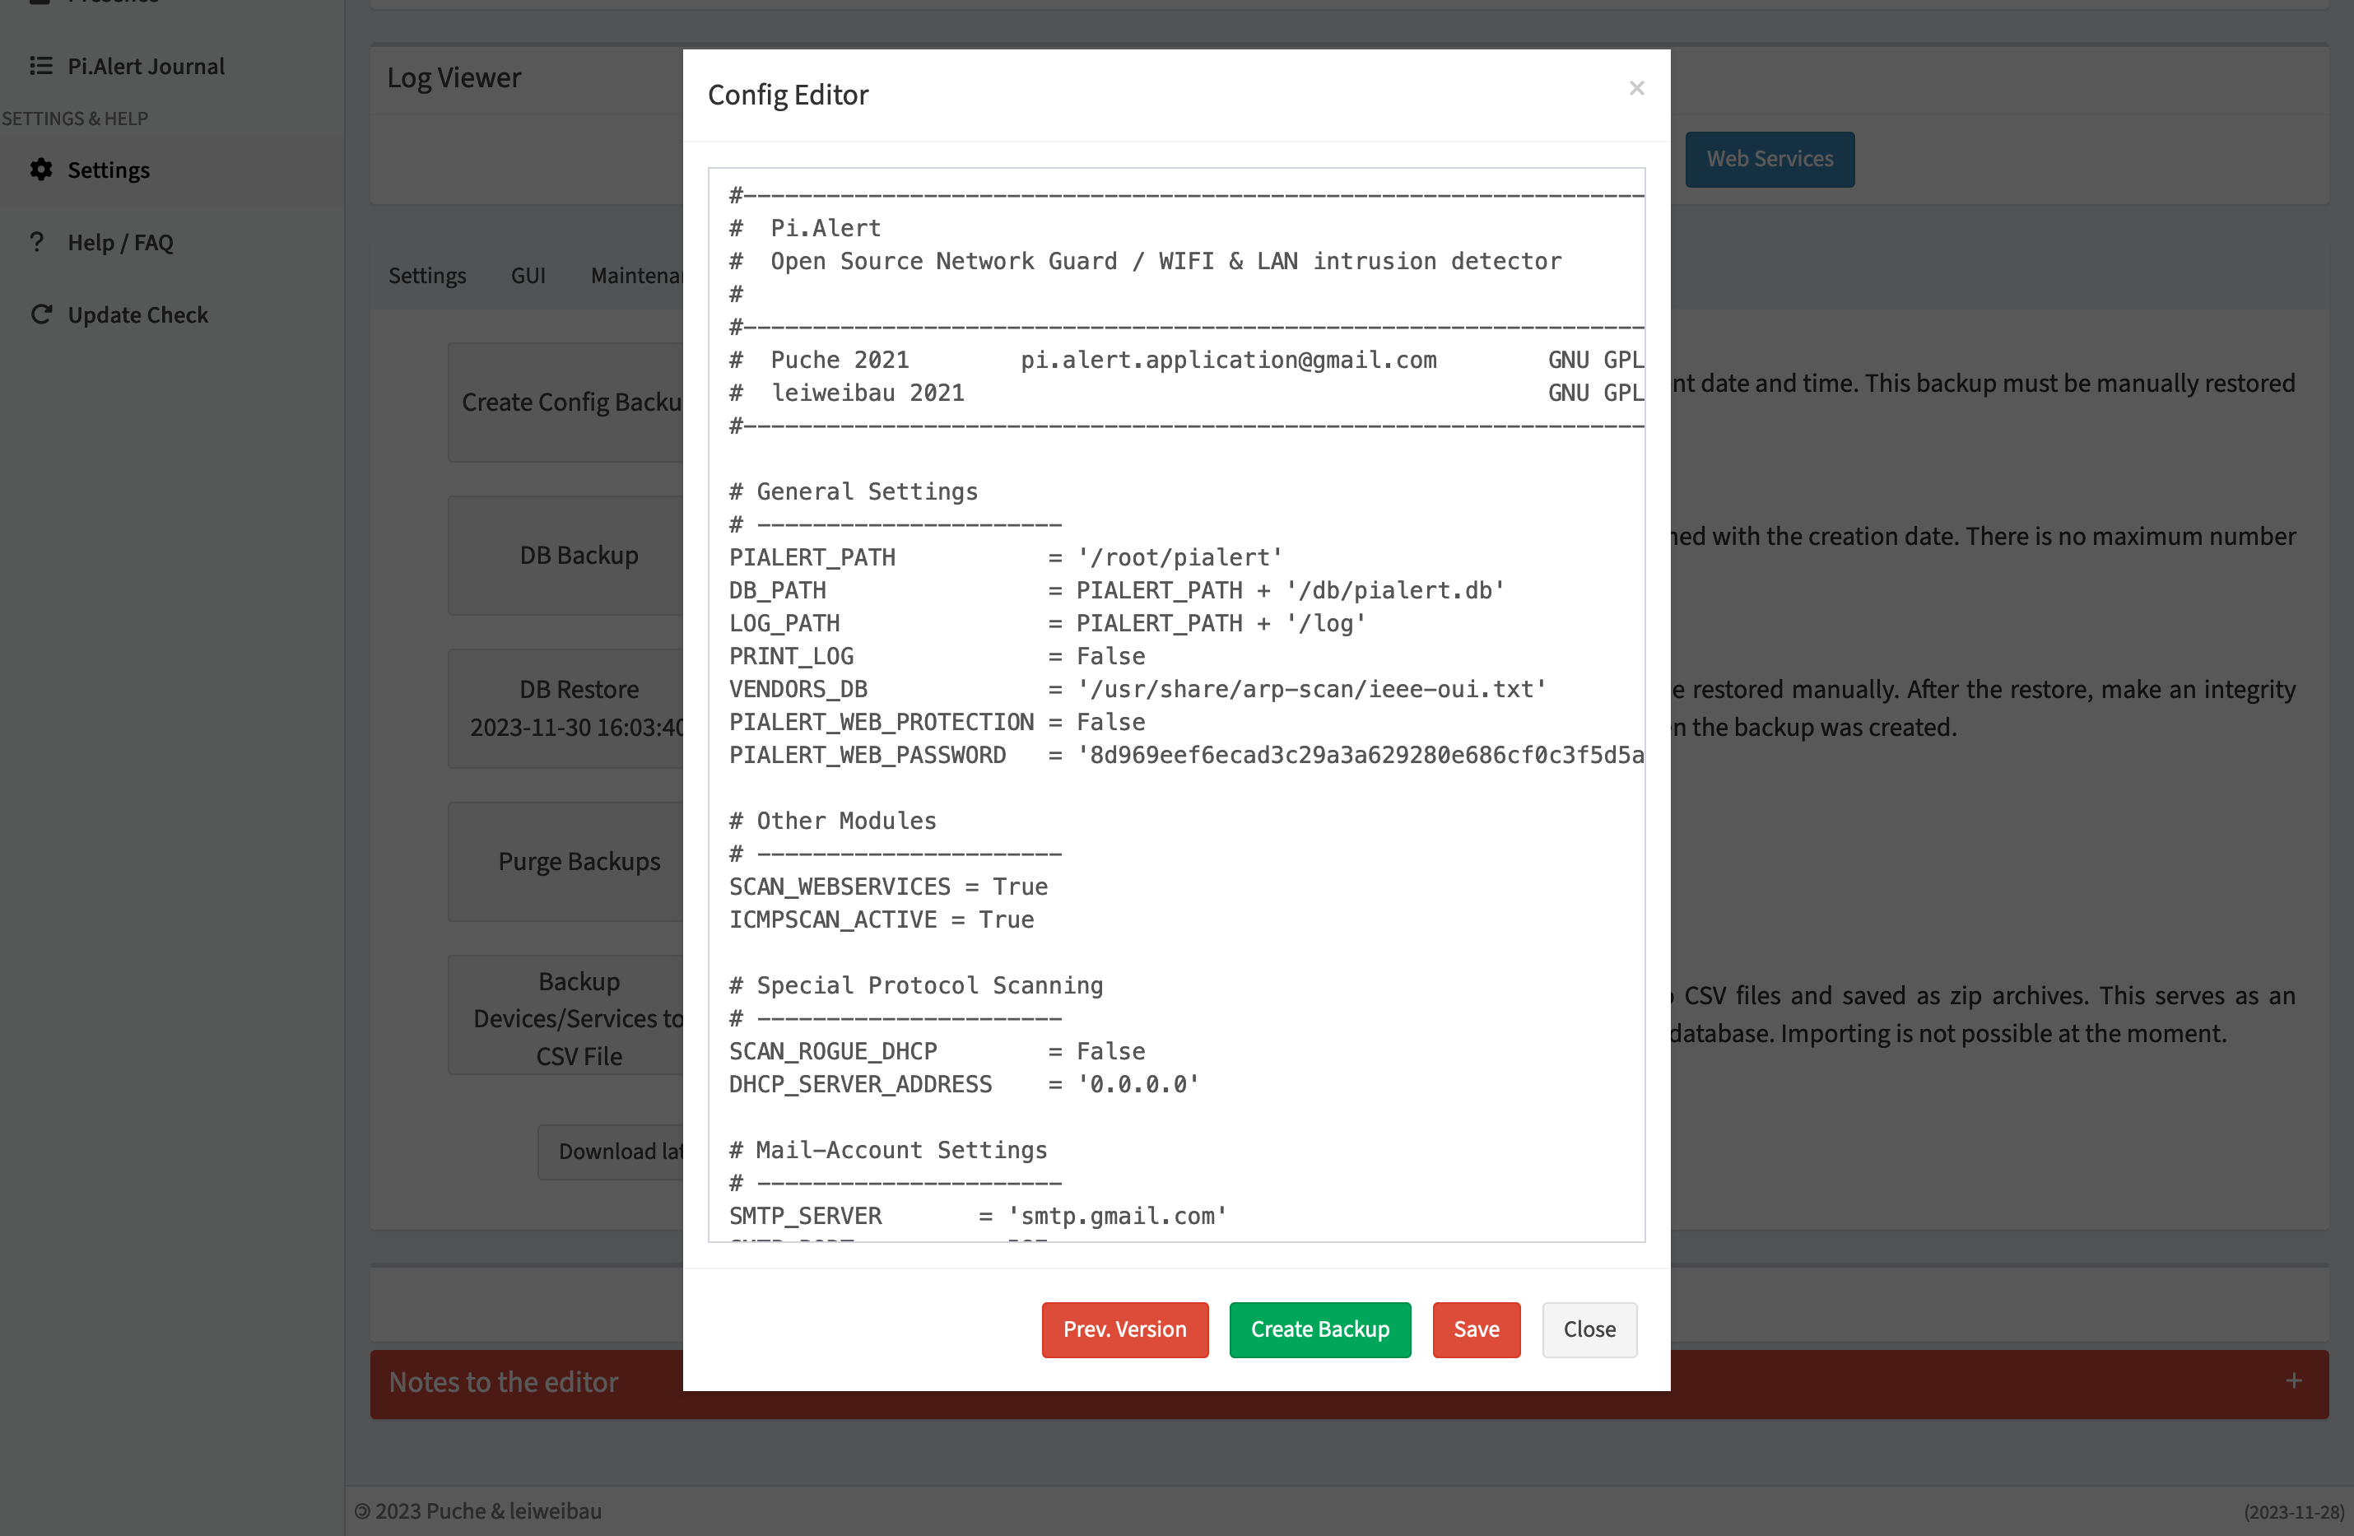Image resolution: width=2354 pixels, height=1536 pixels.
Task: Open the Update Check sidebar link
Action: coord(137,314)
